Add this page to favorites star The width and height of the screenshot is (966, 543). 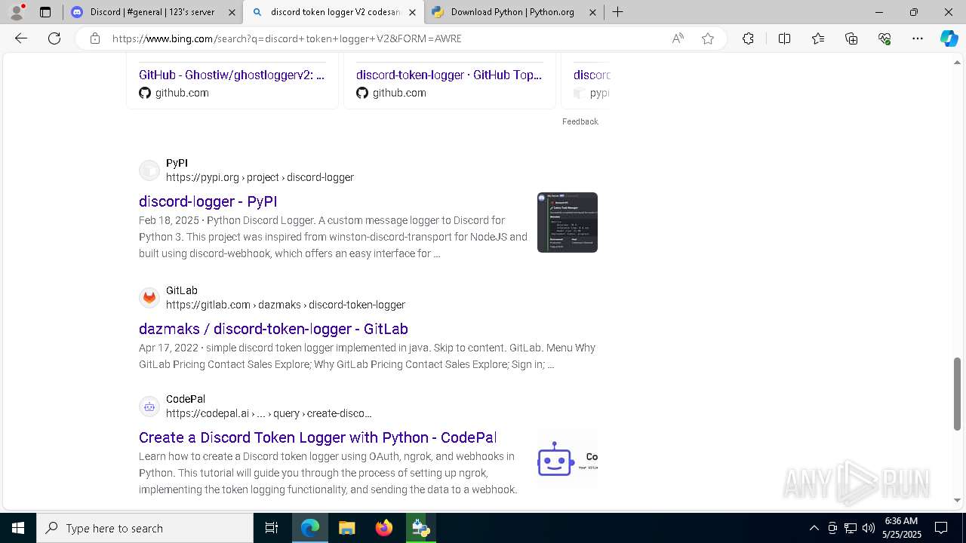pos(708,38)
